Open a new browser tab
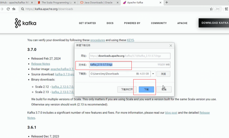229x138 pixels. (167, 3)
